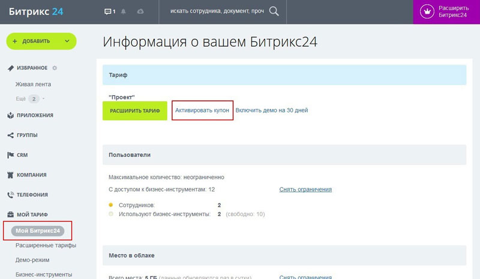Viewport: 480px width, 279px height.
Task: Open Избранное menu section
Action: [32, 68]
